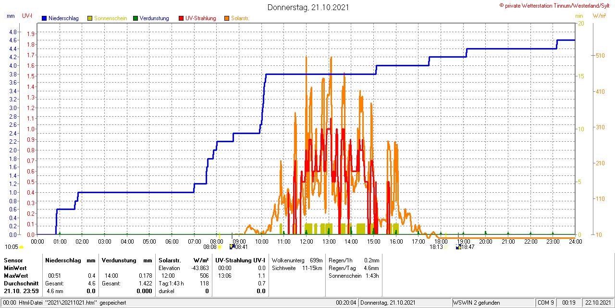Select the Niederschlag legend label
Image resolution: width=615 pixels, height=308 pixels.
pyautogui.click(x=63, y=18)
